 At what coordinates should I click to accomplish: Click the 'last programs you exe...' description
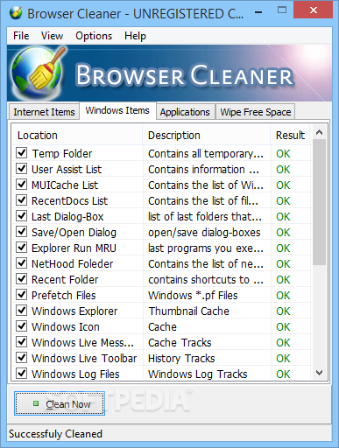pos(206,248)
